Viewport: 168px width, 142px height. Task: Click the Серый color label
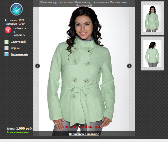pyautogui.click(x=15, y=48)
